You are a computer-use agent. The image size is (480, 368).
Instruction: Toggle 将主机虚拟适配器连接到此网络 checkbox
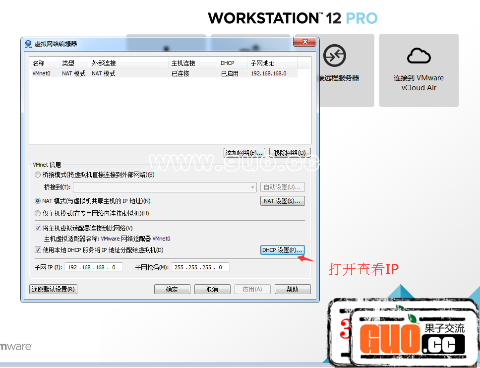(38, 228)
